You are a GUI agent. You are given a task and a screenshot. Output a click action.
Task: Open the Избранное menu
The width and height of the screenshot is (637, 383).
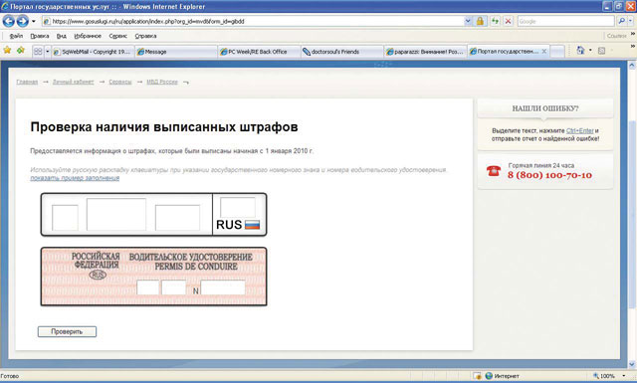click(x=88, y=36)
